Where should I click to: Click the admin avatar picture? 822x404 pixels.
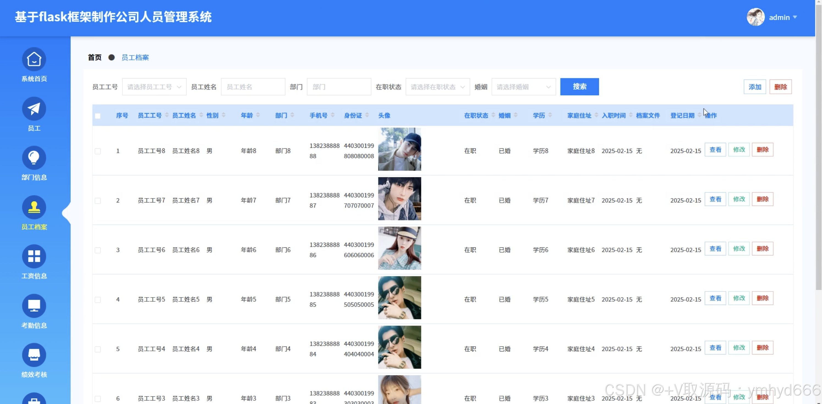pyautogui.click(x=755, y=17)
